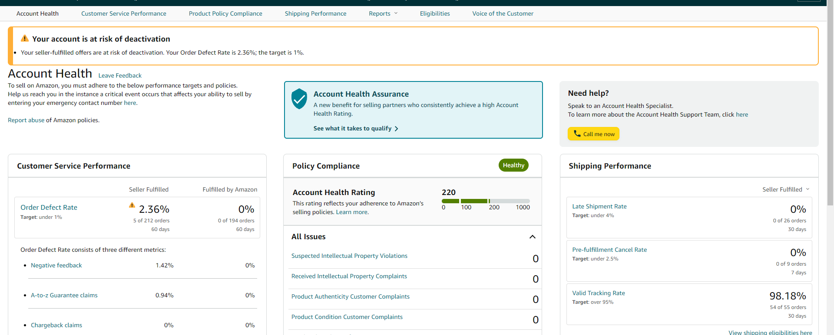Click the 'Target: under 1%' text
834x335 pixels.
(x=41, y=217)
